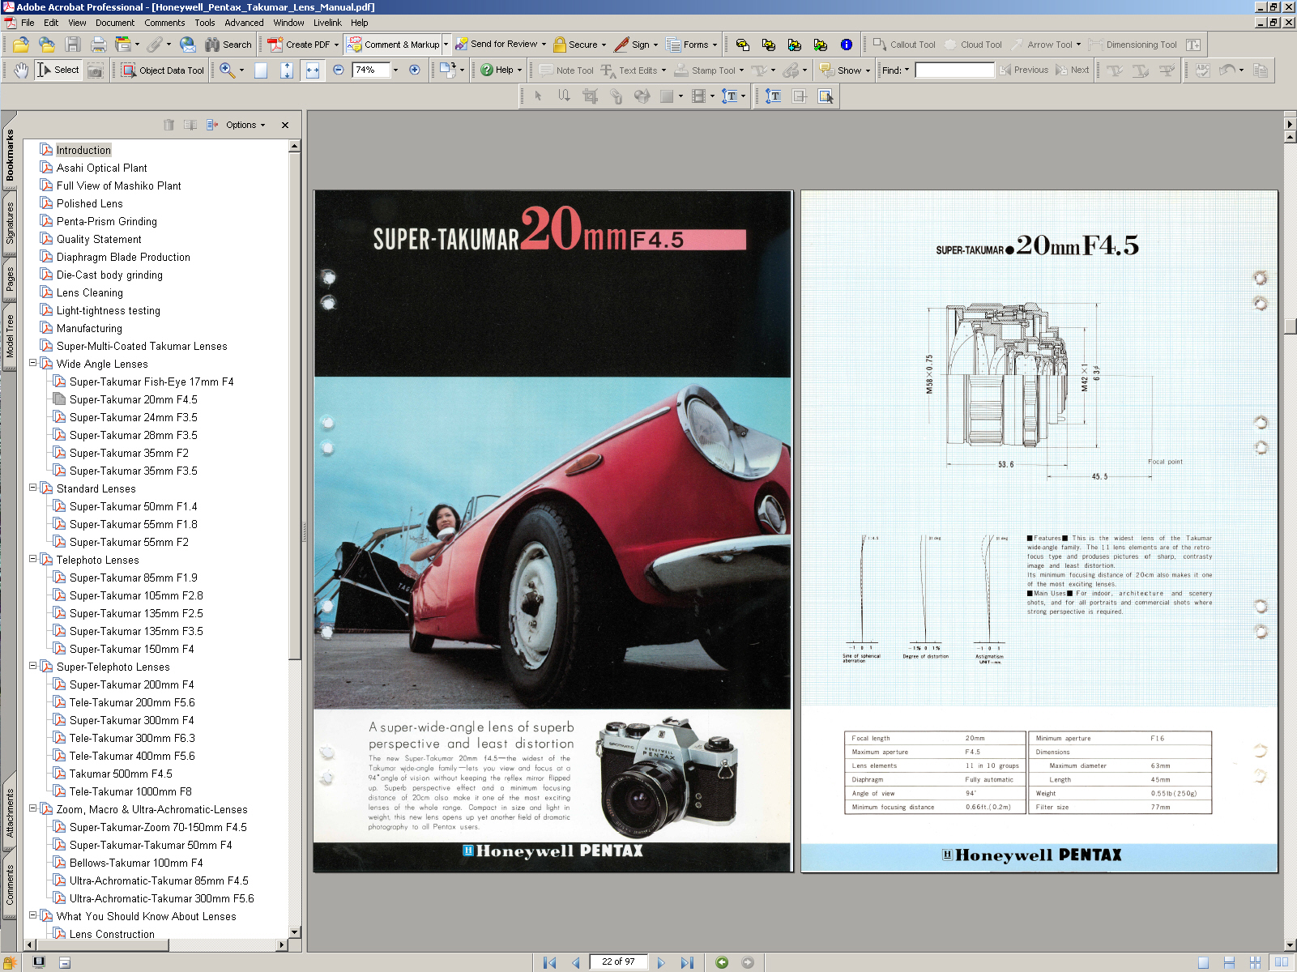Select the Hand tool

pos(21,70)
